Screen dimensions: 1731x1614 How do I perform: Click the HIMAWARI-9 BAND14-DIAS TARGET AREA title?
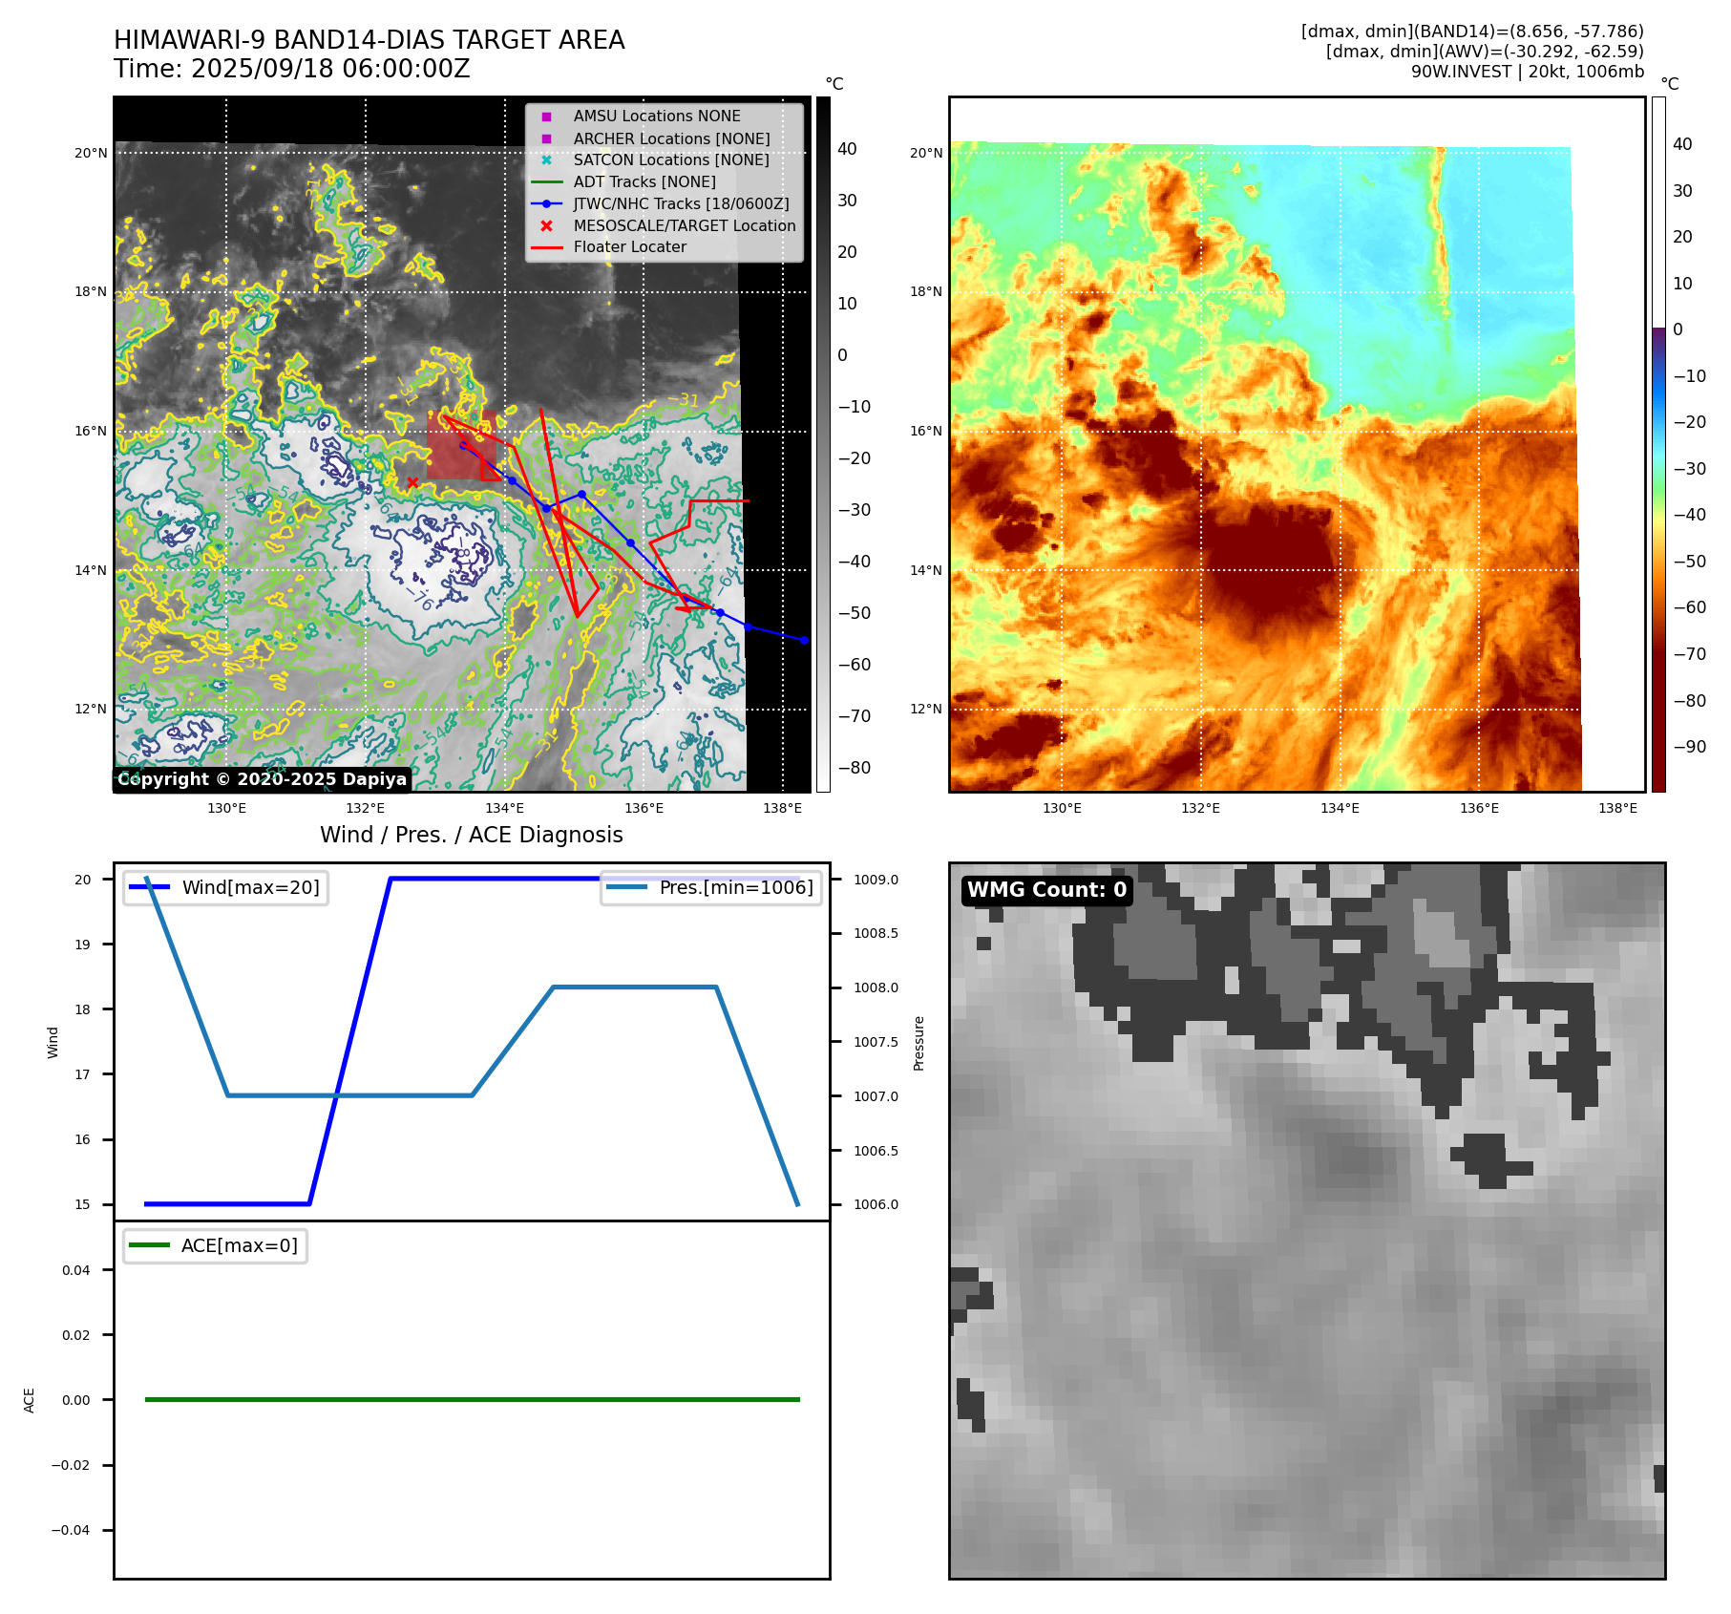pyautogui.click(x=369, y=40)
